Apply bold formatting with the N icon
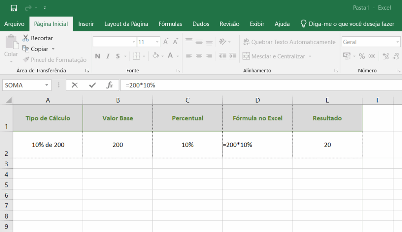This screenshot has width=402, height=232. [x=98, y=56]
